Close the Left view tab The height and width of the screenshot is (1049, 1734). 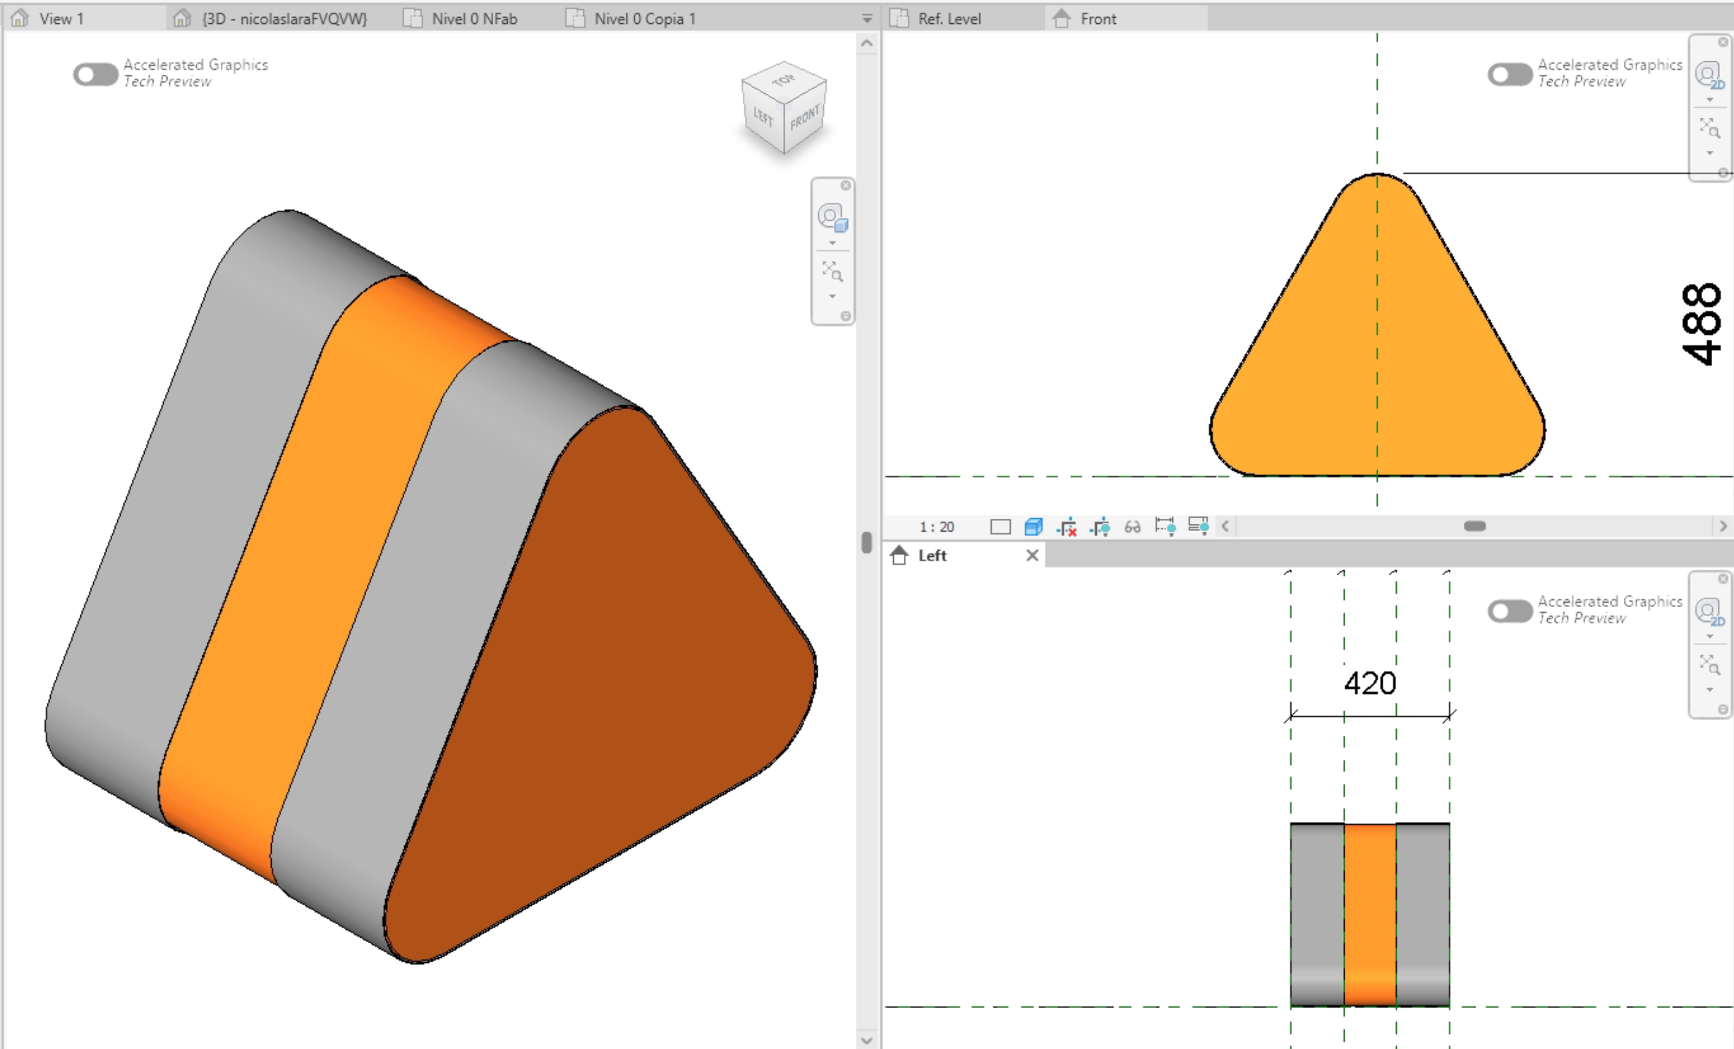1032,556
